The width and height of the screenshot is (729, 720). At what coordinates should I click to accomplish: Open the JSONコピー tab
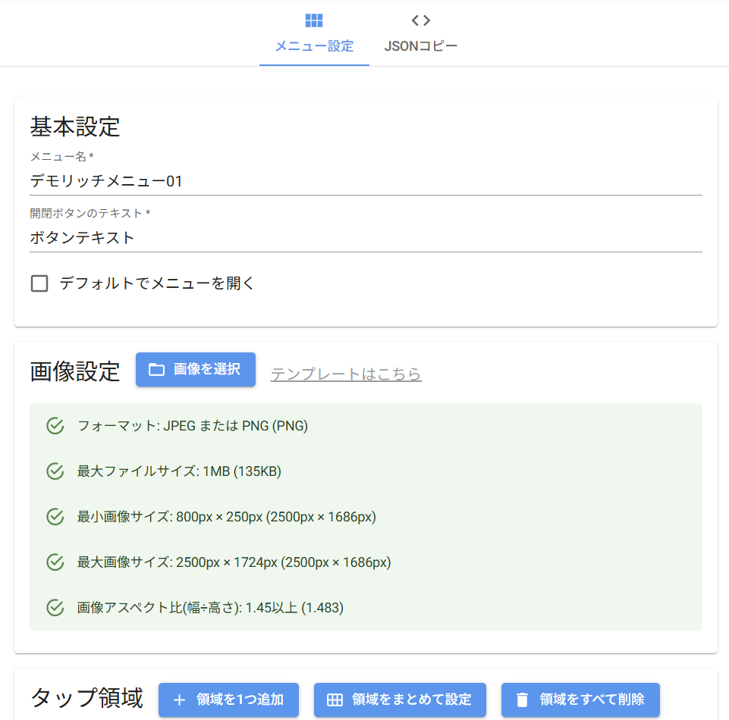(421, 34)
